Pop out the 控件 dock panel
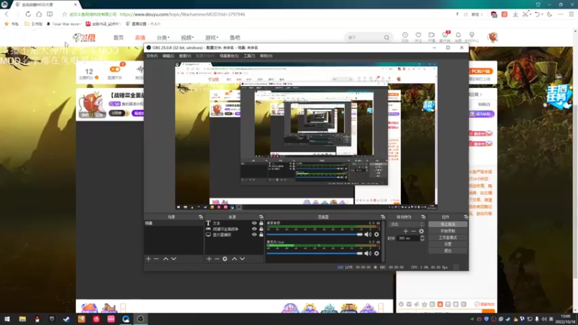The width and height of the screenshot is (578, 325). point(465,217)
